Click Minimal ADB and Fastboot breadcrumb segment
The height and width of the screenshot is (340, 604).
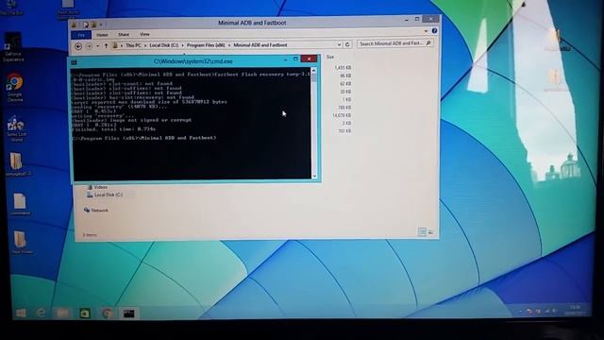point(260,45)
